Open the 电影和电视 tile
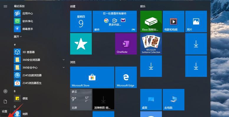 174,21
